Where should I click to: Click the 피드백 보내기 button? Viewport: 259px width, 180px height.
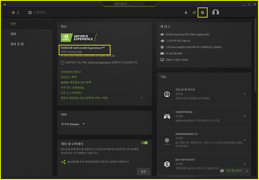tap(234, 171)
